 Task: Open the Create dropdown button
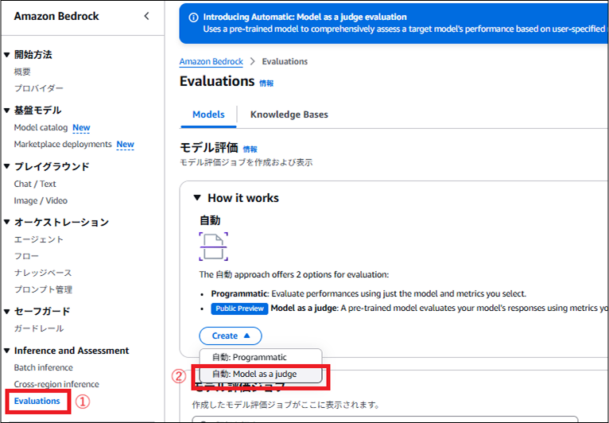[x=231, y=336]
